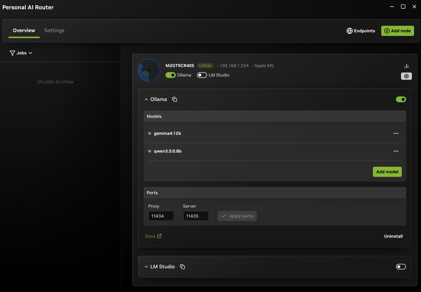Open the Jobs filter dropdown arrow

click(30, 53)
